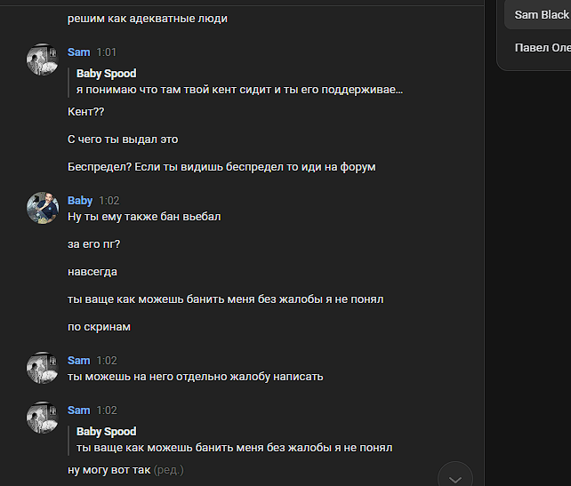Open the Baby sender name link

tap(80, 201)
